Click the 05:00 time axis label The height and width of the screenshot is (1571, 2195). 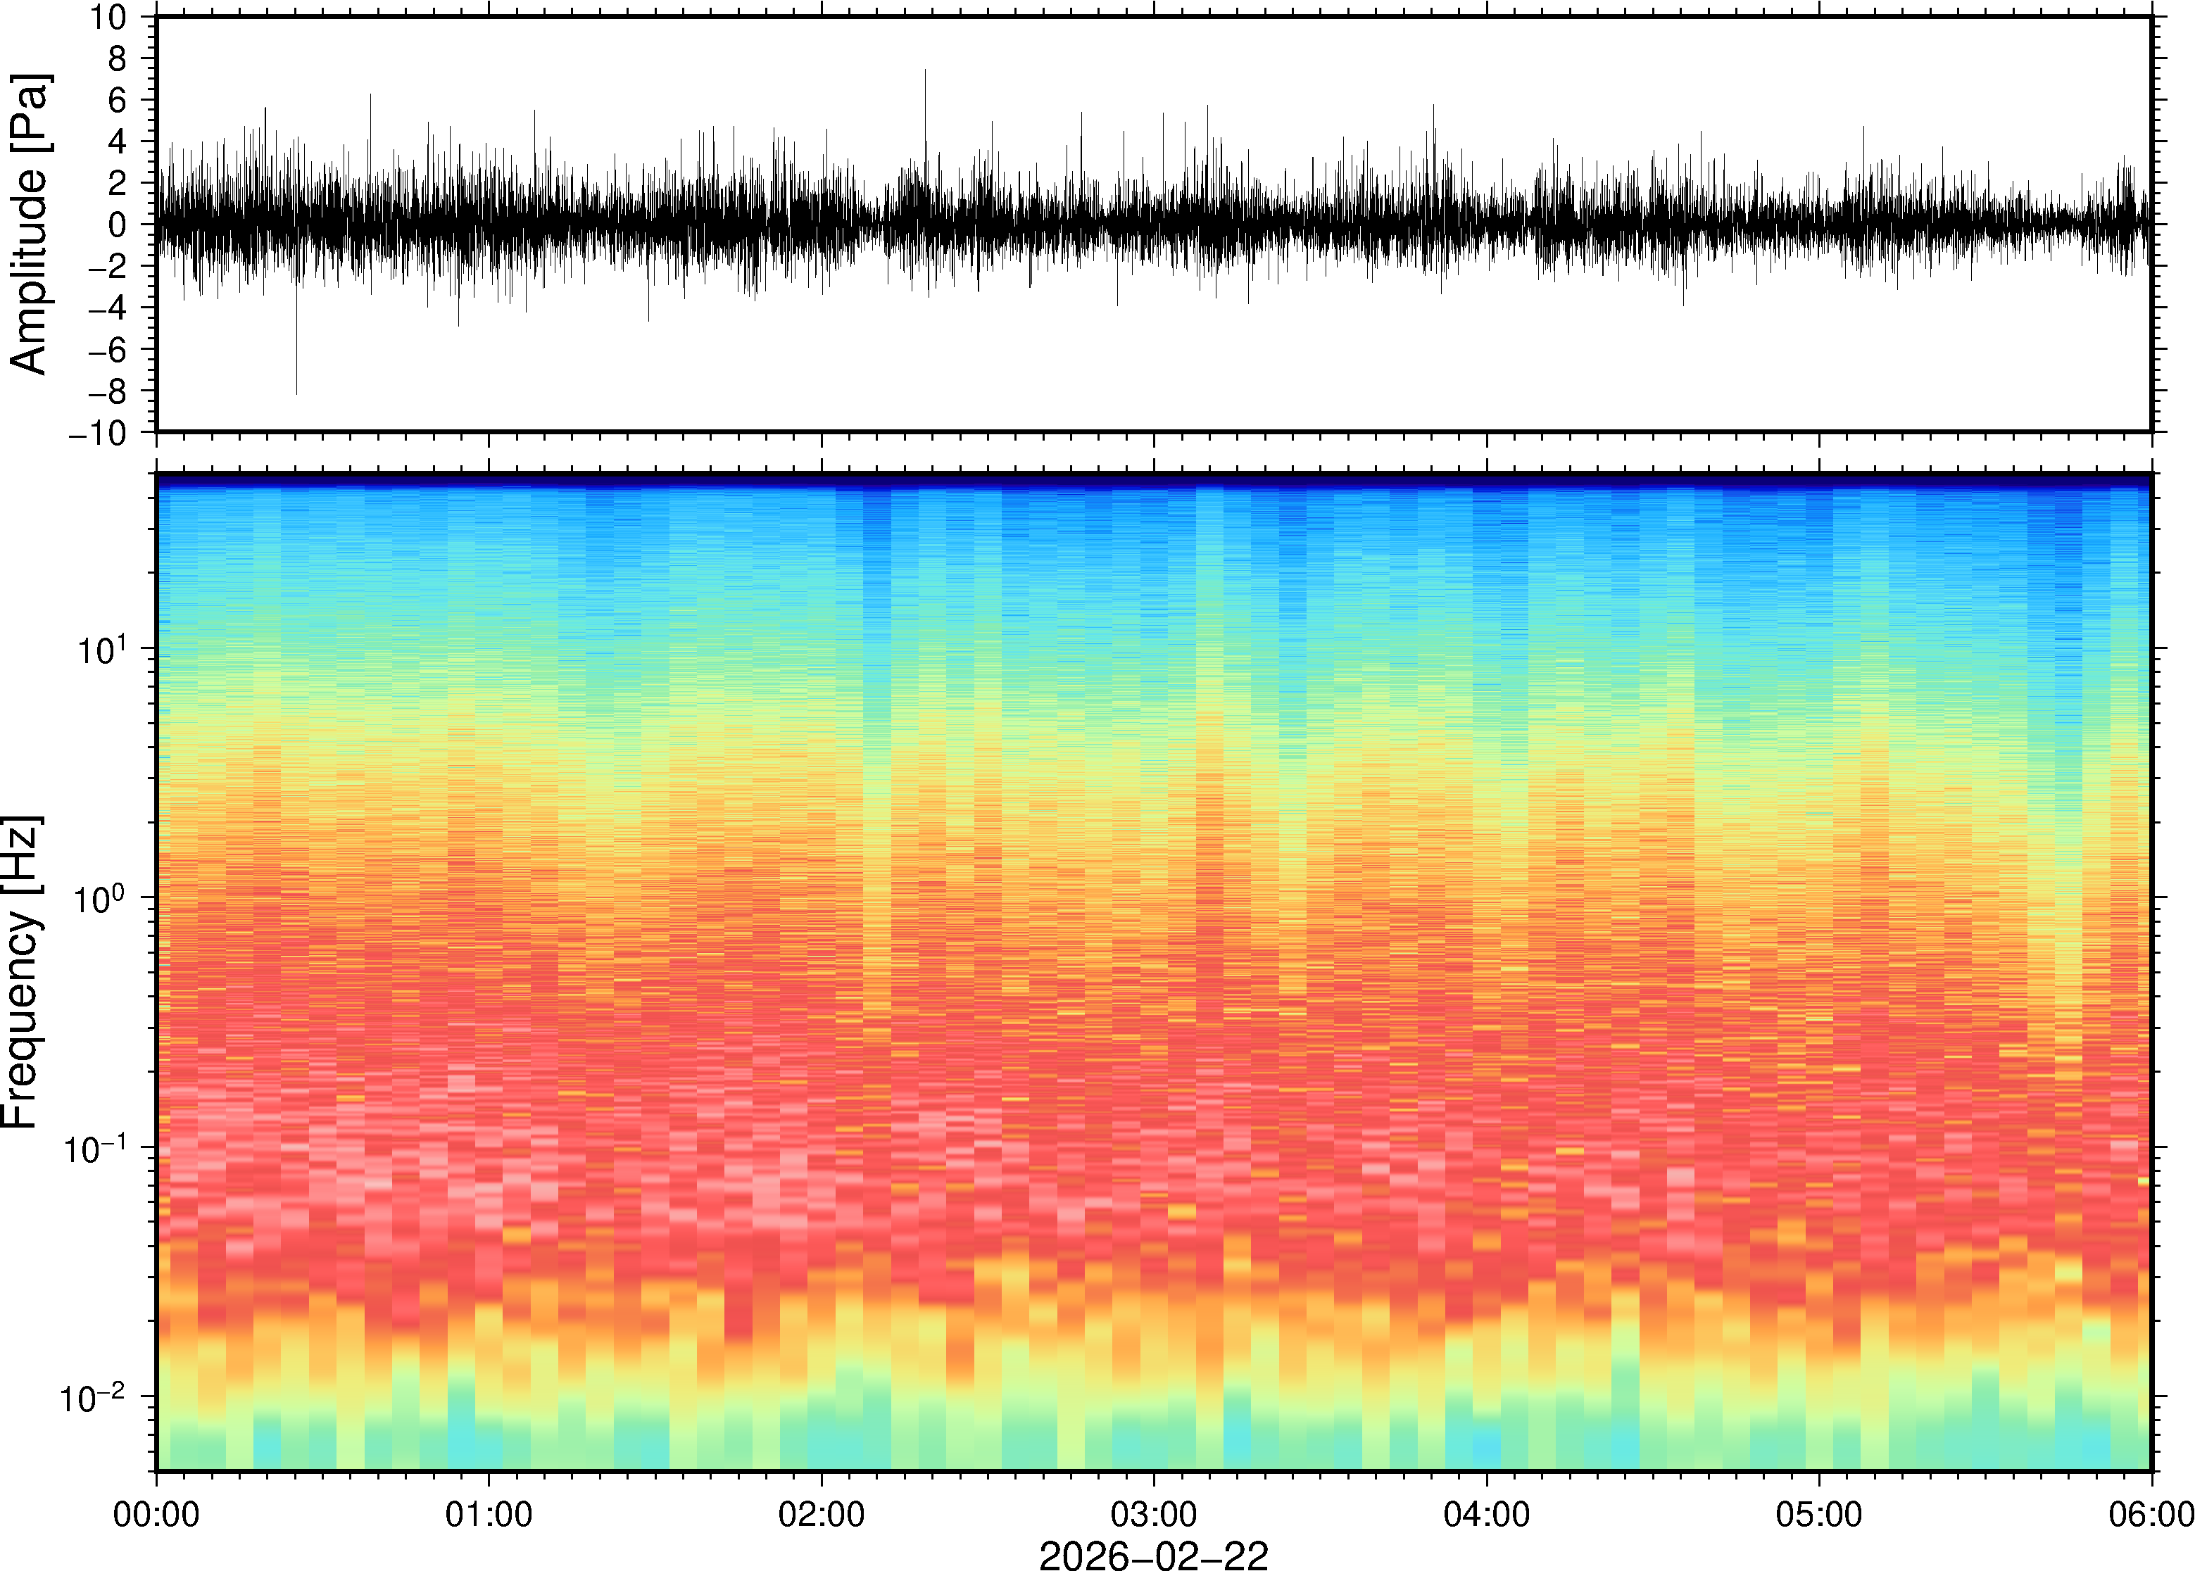click(x=1818, y=1514)
